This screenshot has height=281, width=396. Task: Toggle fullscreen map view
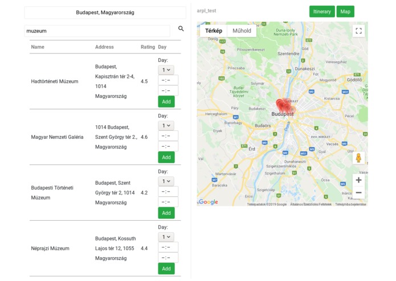[358, 31]
